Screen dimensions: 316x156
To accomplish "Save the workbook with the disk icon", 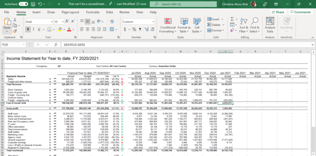I will (x=33, y=4).
